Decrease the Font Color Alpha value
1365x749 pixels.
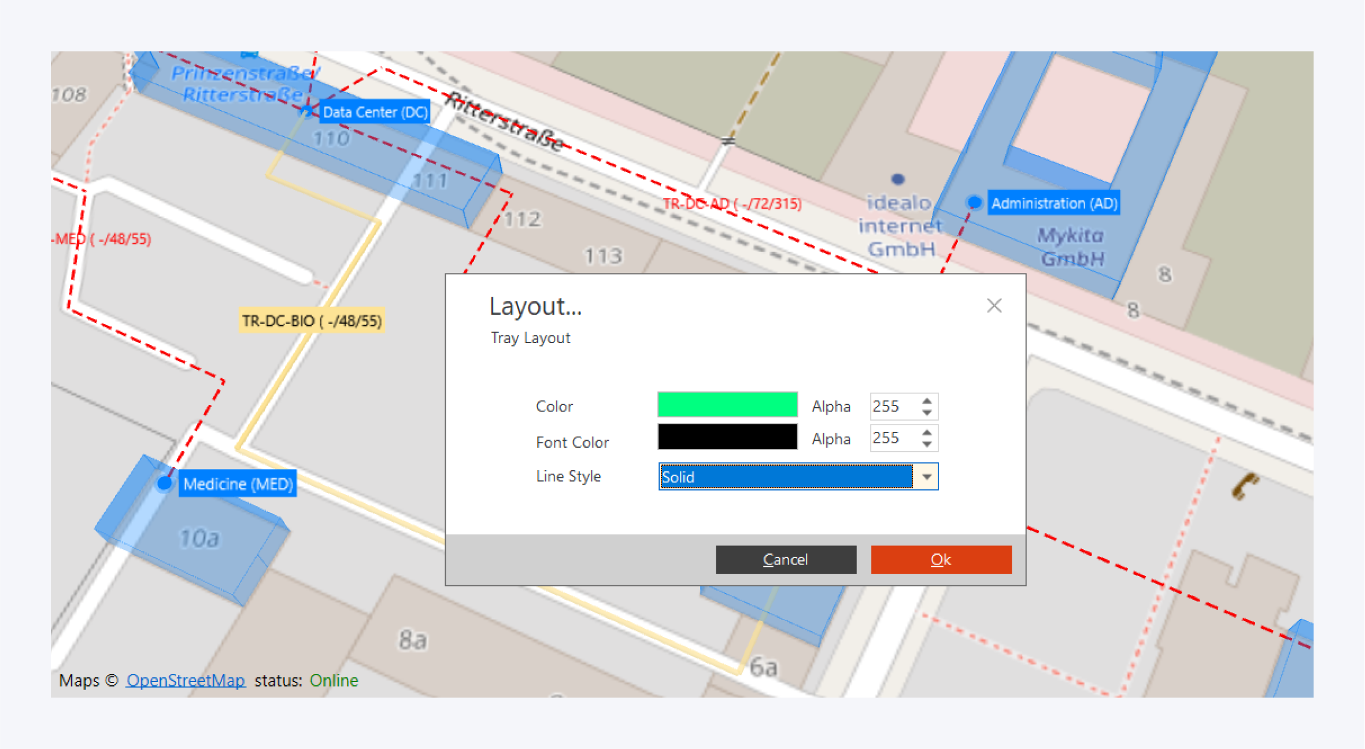click(x=927, y=445)
